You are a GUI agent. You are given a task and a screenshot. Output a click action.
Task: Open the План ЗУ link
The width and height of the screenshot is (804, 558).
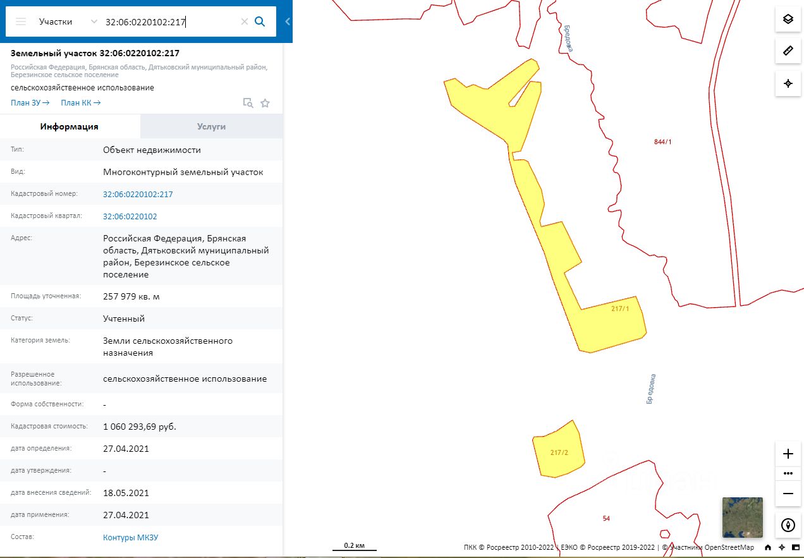click(x=30, y=102)
